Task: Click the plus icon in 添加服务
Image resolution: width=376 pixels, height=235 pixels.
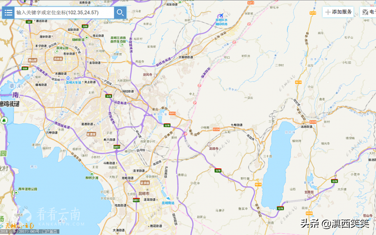Action: tap(328, 12)
